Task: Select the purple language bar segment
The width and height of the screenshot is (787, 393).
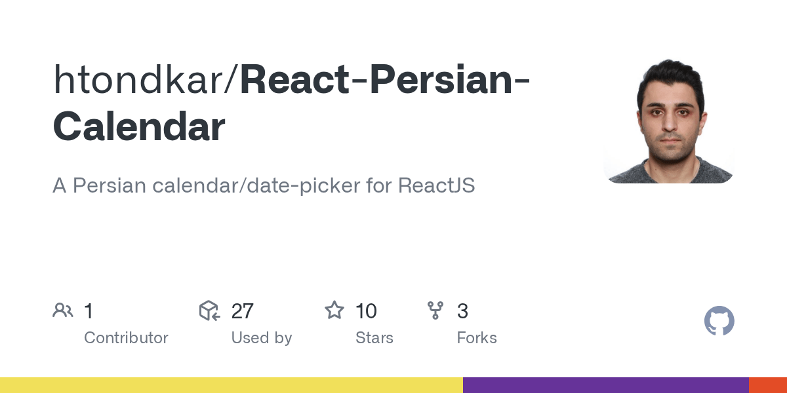Action: [x=606, y=385]
